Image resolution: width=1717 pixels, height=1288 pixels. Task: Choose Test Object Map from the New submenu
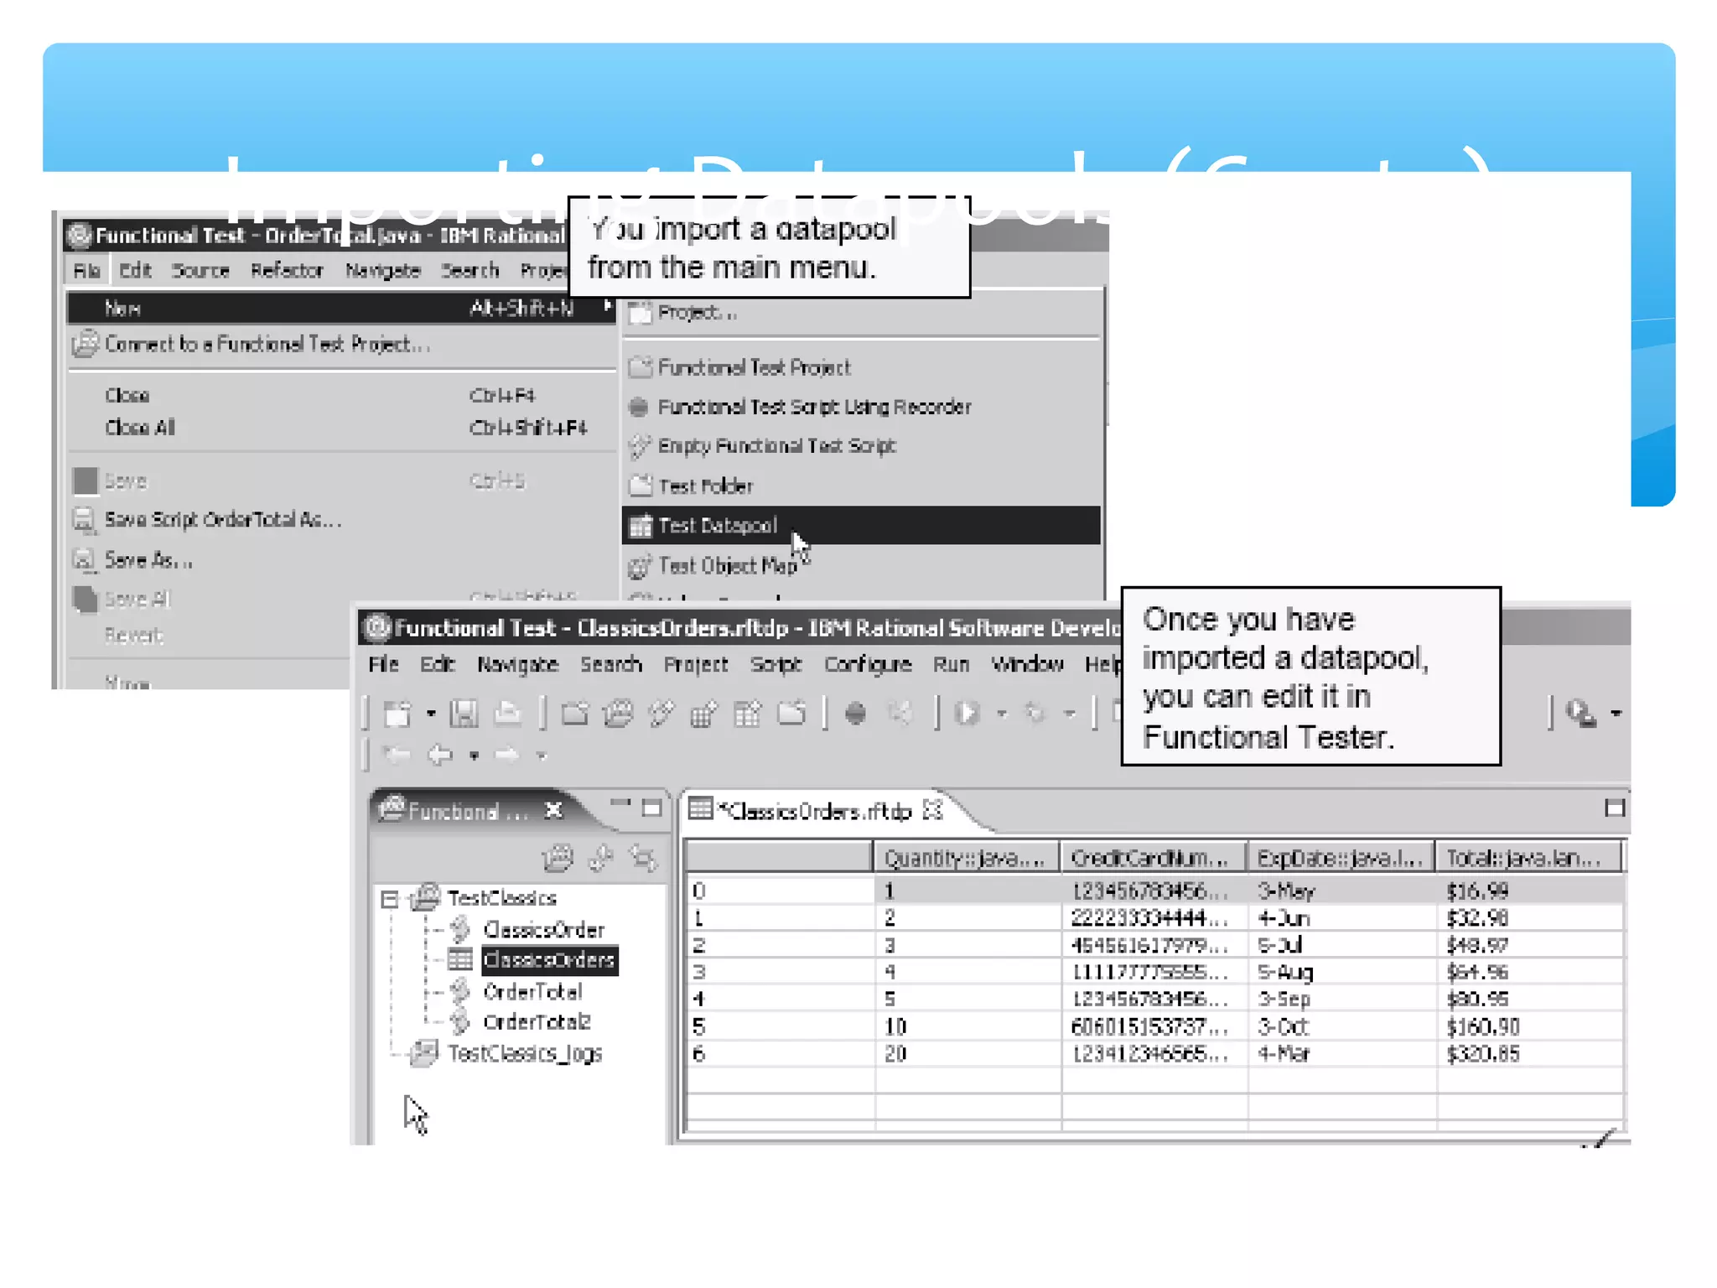tap(861, 566)
